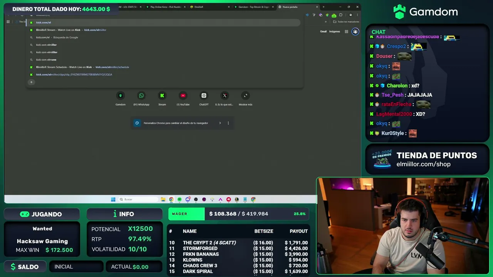Open the Gmail link
Viewport: 493px width, 277px height.
point(324,32)
